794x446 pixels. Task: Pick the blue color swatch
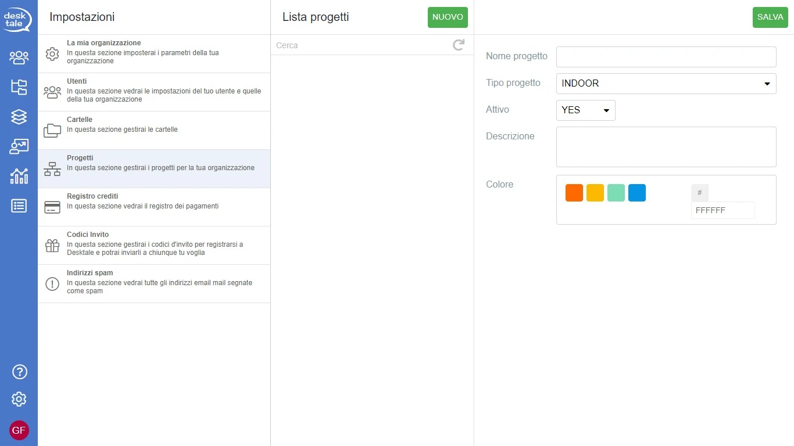pos(637,193)
